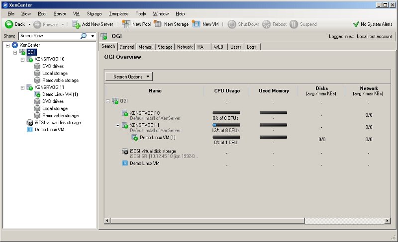Click the Name column header

click(x=155, y=91)
